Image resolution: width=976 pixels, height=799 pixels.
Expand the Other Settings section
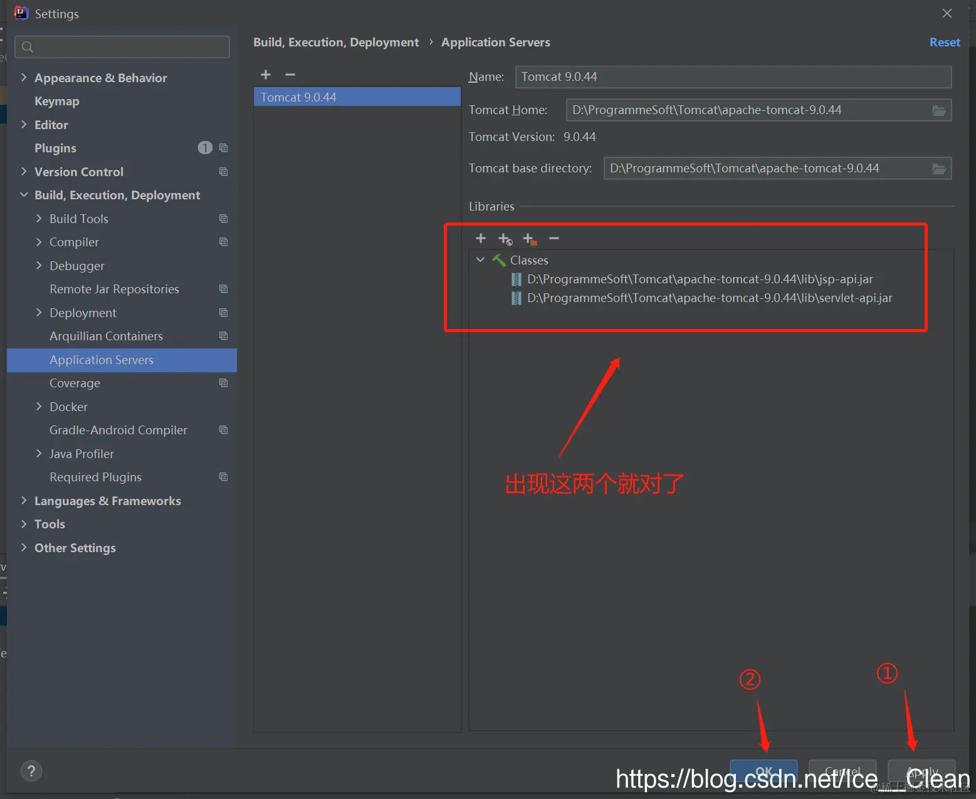click(x=24, y=547)
